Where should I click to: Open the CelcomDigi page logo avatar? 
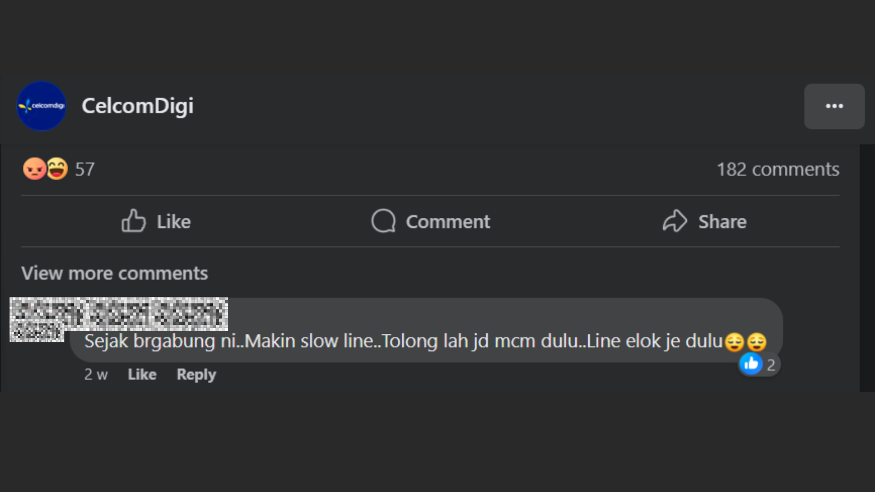point(41,106)
